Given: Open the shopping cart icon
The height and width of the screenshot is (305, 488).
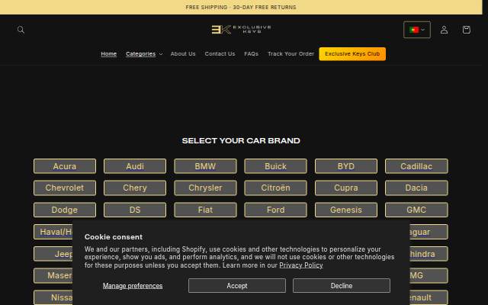Looking at the screenshot, I should (x=466, y=30).
